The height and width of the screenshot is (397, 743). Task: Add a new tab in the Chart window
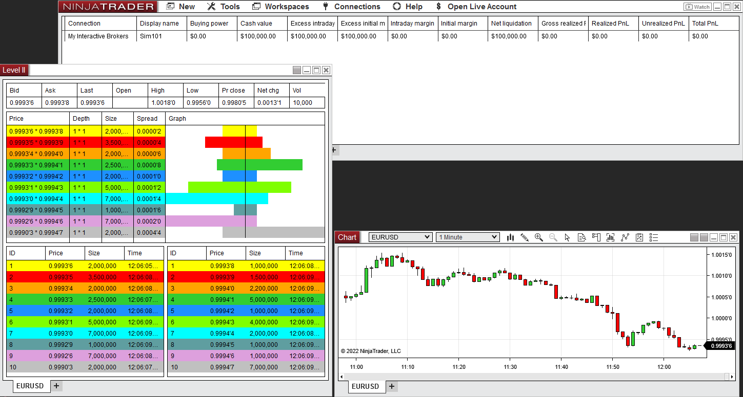point(392,386)
